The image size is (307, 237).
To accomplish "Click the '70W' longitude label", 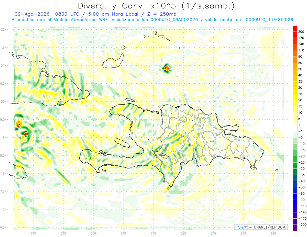I will click(x=214, y=233).
